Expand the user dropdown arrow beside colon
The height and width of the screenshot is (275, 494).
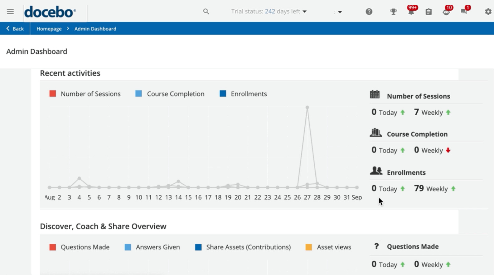point(340,12)
